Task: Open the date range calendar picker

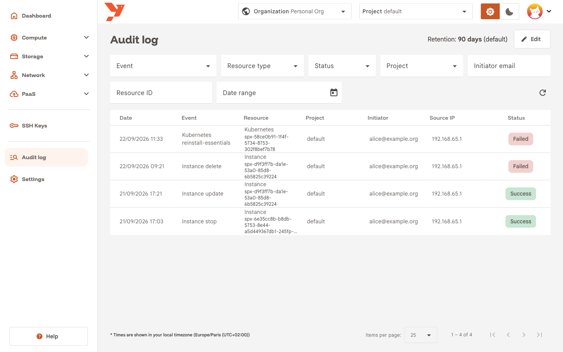Action: [x=334, y=92]
